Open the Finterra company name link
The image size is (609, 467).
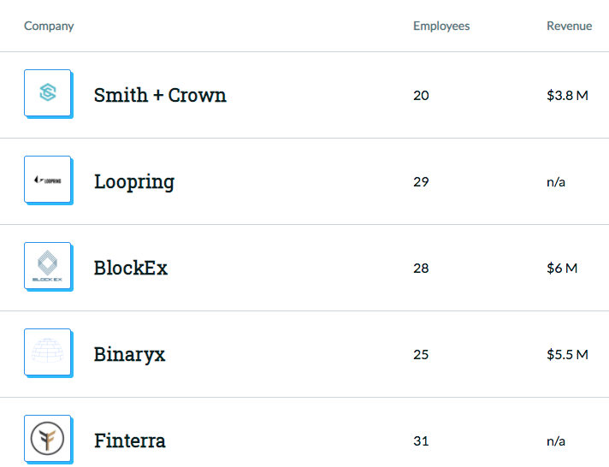point(129,440)
